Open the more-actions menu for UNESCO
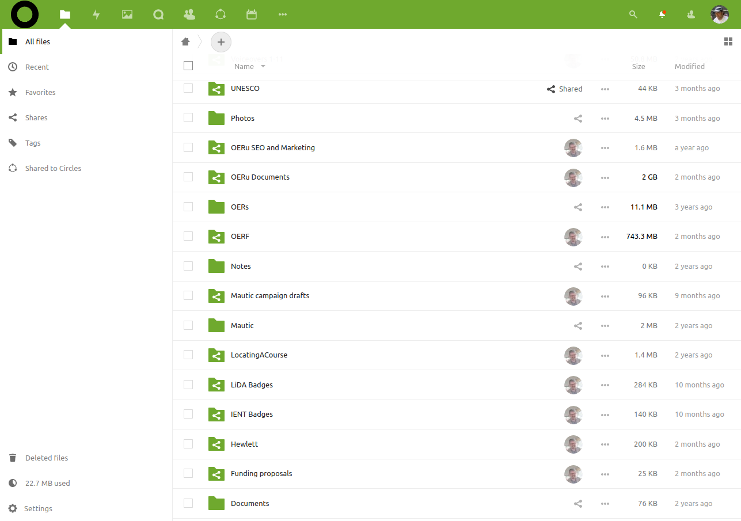 tap(605, 89)
